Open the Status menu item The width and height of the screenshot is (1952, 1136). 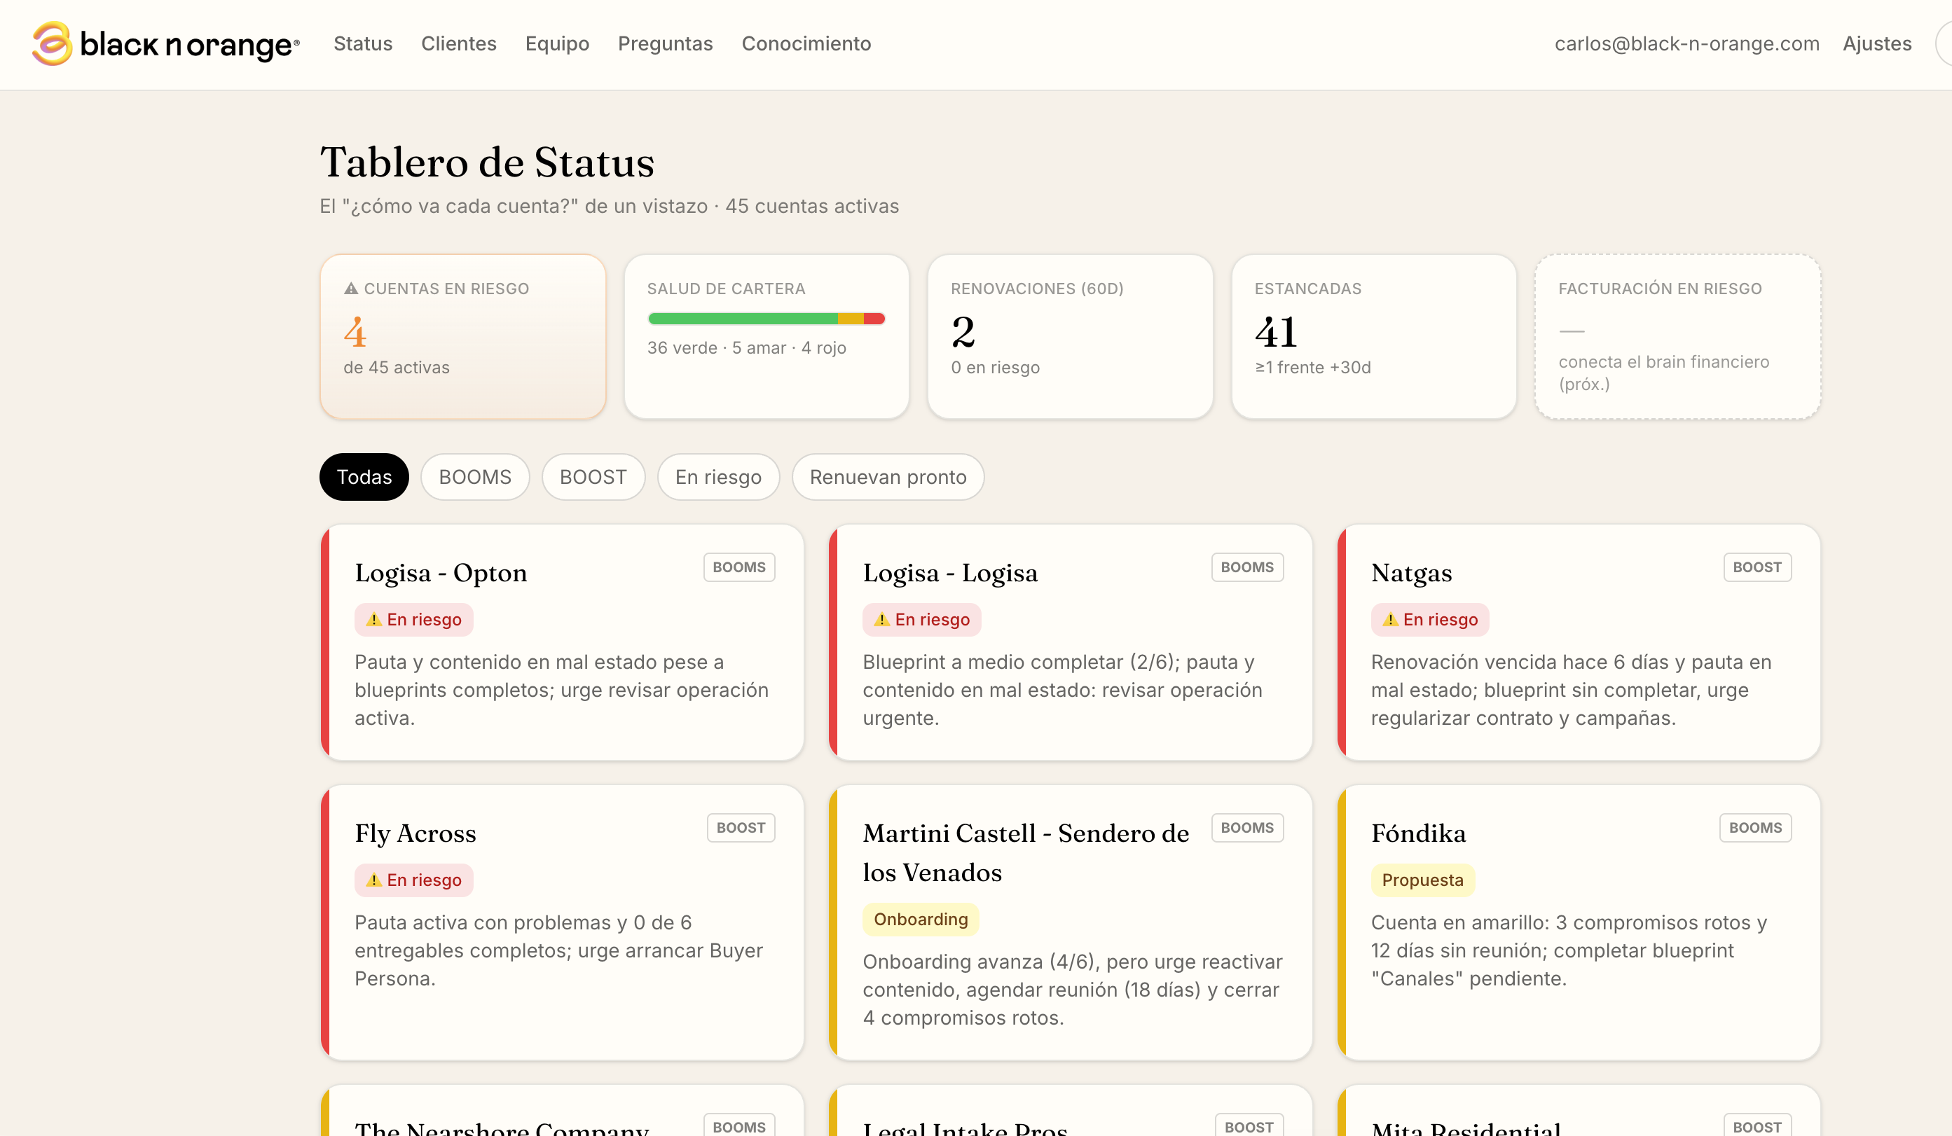pyautogui.click(x=364, y=44)
